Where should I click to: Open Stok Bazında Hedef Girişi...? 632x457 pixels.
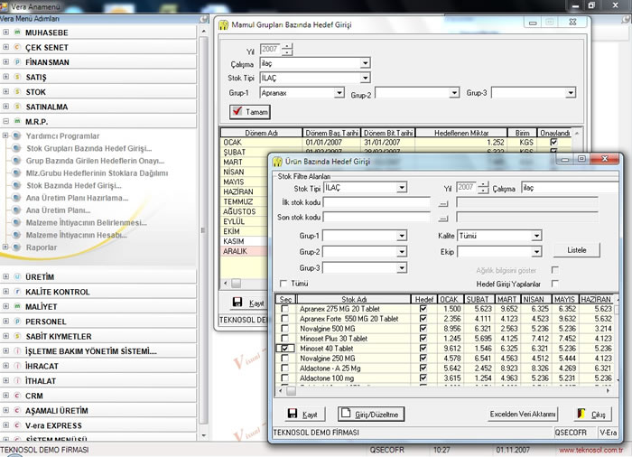(x=74, y=185)
